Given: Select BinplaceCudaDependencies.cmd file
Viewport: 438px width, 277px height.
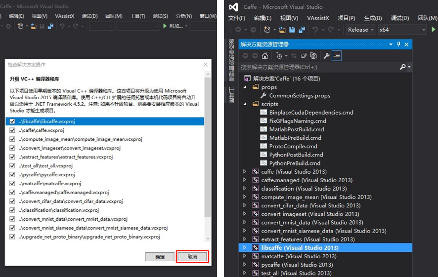Looking at the screenshot, I should tap(311, 113).
